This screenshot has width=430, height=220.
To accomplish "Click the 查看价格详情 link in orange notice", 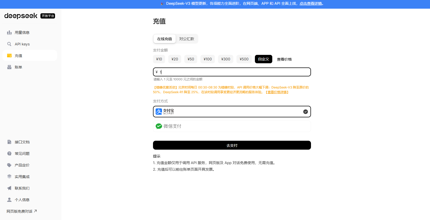I will (277, 92).
